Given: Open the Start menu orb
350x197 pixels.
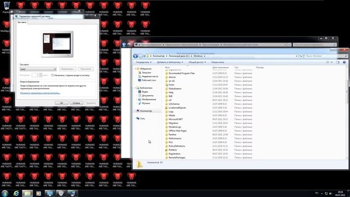Looking at the screenshot, I should 5,193.
